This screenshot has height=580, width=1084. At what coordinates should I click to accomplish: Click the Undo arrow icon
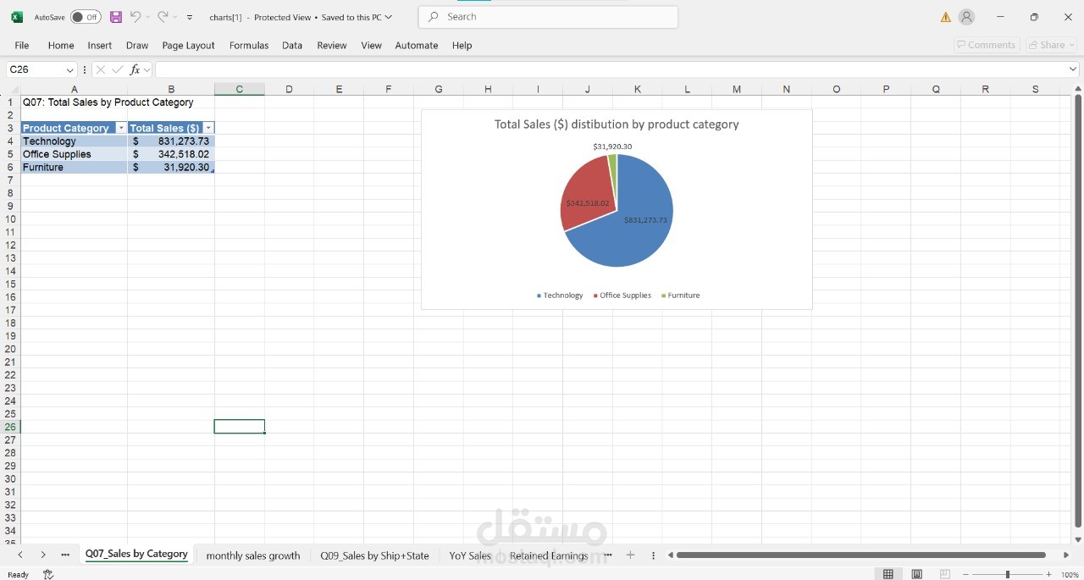tap(135, 17)
